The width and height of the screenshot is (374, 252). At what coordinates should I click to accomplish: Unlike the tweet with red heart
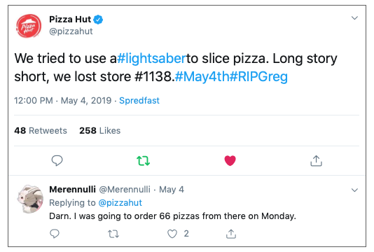230,160
